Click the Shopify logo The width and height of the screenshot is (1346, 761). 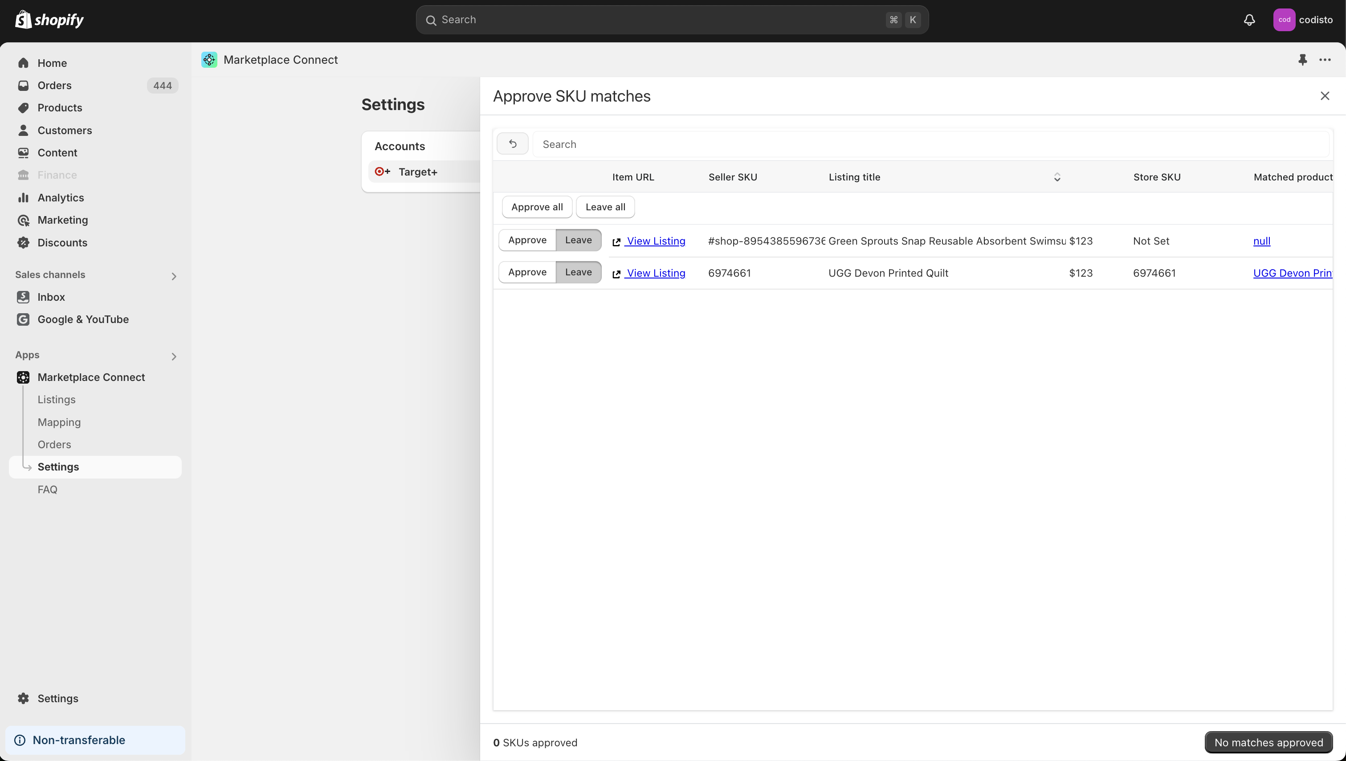[49, 20]
